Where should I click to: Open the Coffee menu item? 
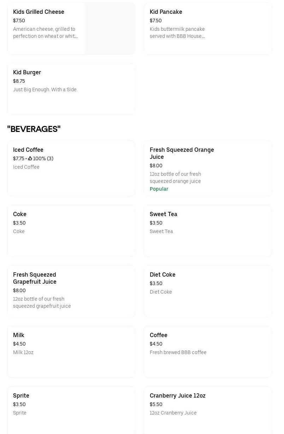point(159,335)
